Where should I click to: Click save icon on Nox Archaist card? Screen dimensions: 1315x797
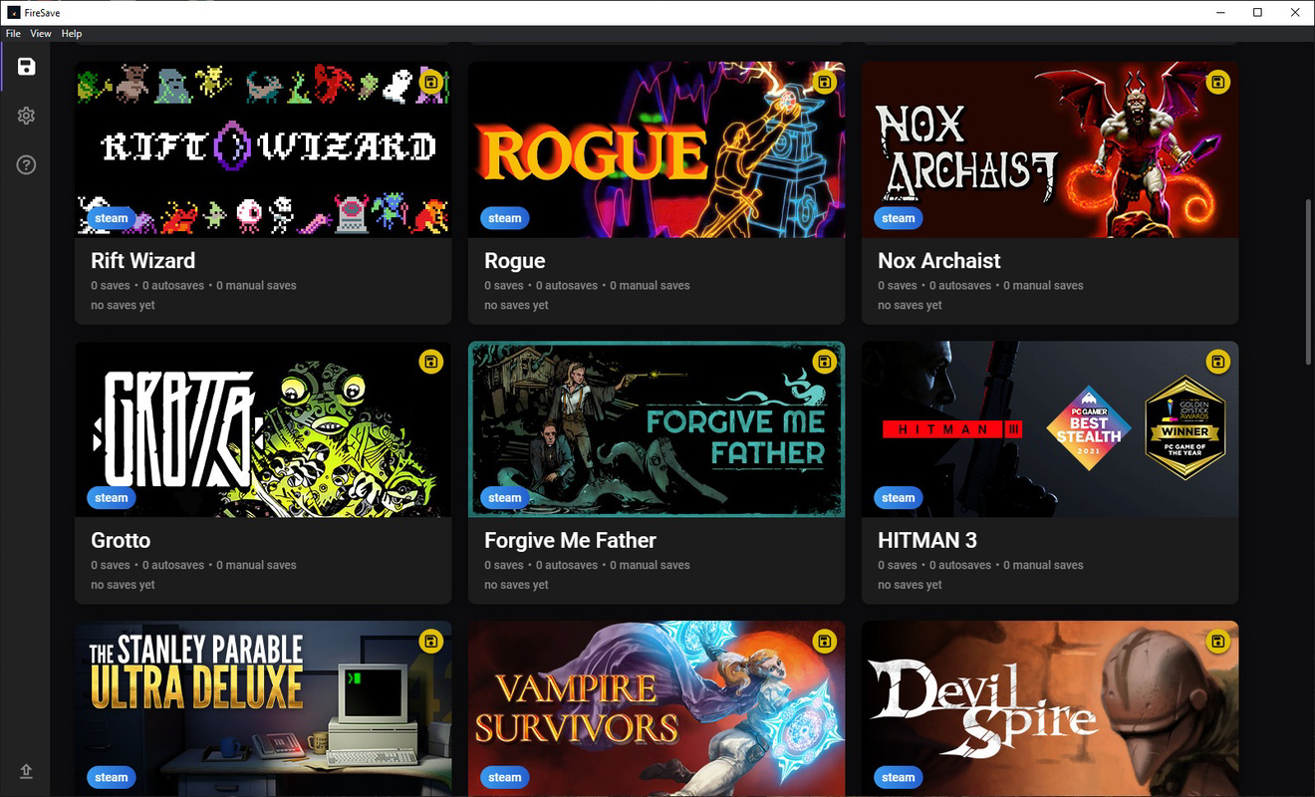[1217, 82]
